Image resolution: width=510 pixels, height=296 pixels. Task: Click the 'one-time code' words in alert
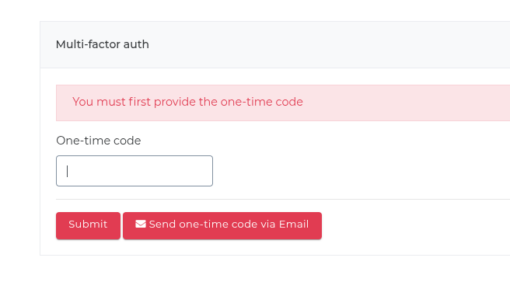point(261,102)
